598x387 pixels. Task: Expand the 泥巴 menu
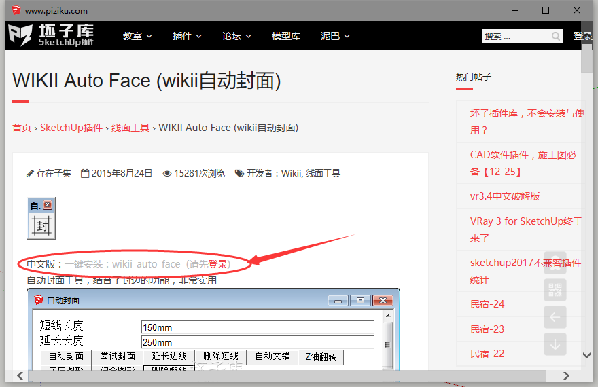pos(335,36)
